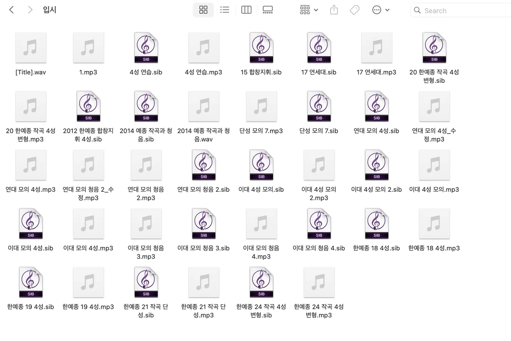
Task: Select the [Title].wav audio file
Action: [31, 48]
